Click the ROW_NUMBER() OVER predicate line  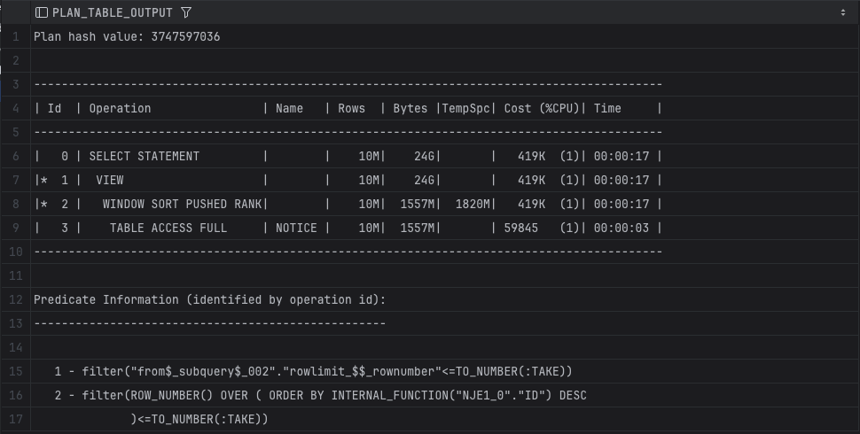point(445,395)
